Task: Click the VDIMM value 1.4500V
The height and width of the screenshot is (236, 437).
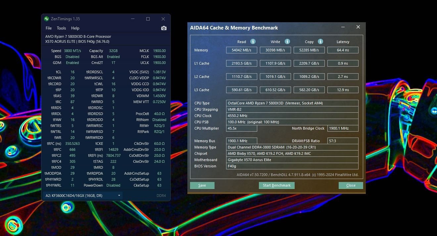Action: (159, 96)
